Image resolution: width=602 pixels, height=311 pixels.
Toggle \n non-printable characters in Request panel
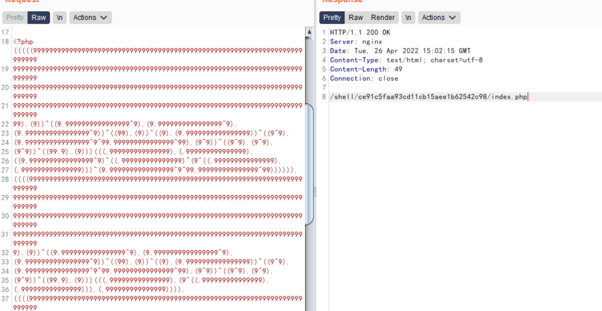(x=59, y=18)
